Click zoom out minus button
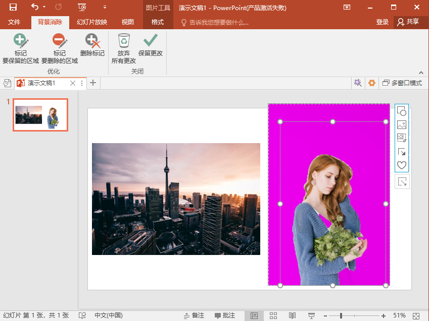 click(325, 316)
